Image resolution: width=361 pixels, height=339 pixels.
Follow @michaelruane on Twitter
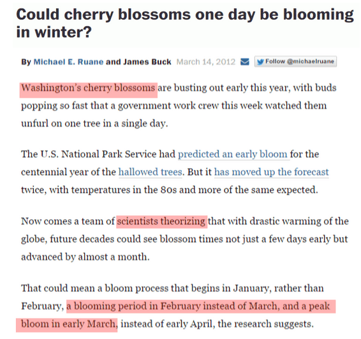pos(295,62)
